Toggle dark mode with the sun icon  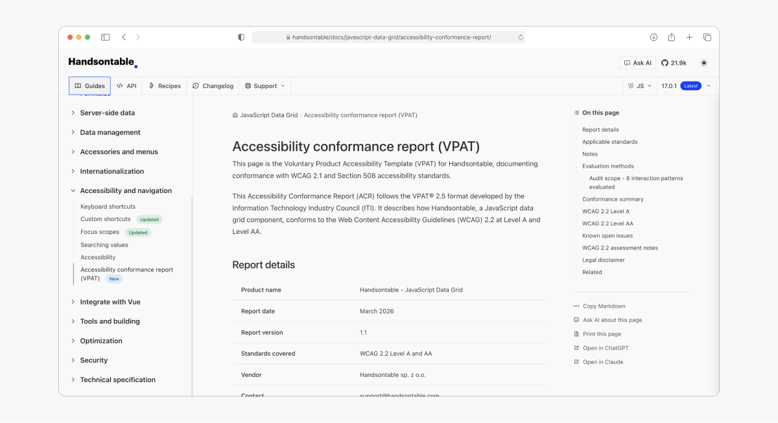(704, 63)
